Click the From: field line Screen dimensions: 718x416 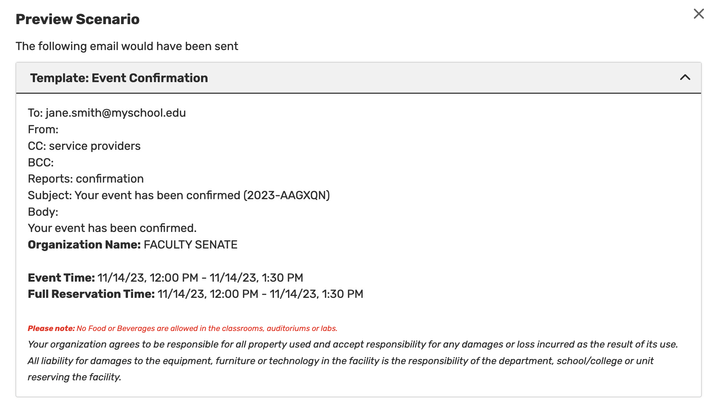(43, 129)
